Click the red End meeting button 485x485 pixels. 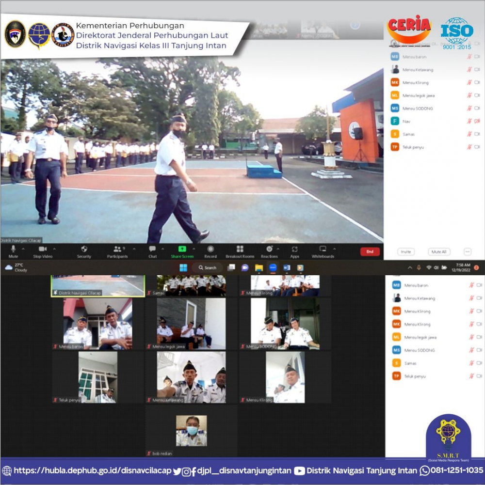click(370, 251)
